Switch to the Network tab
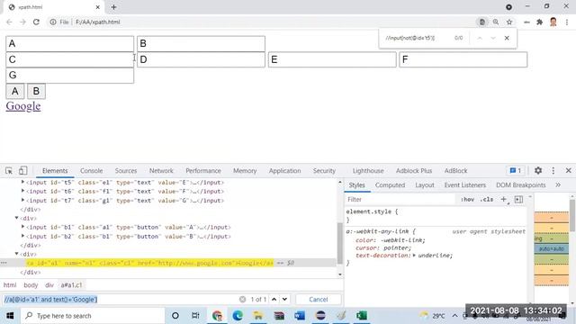576x324 pixels. point(161,170)
